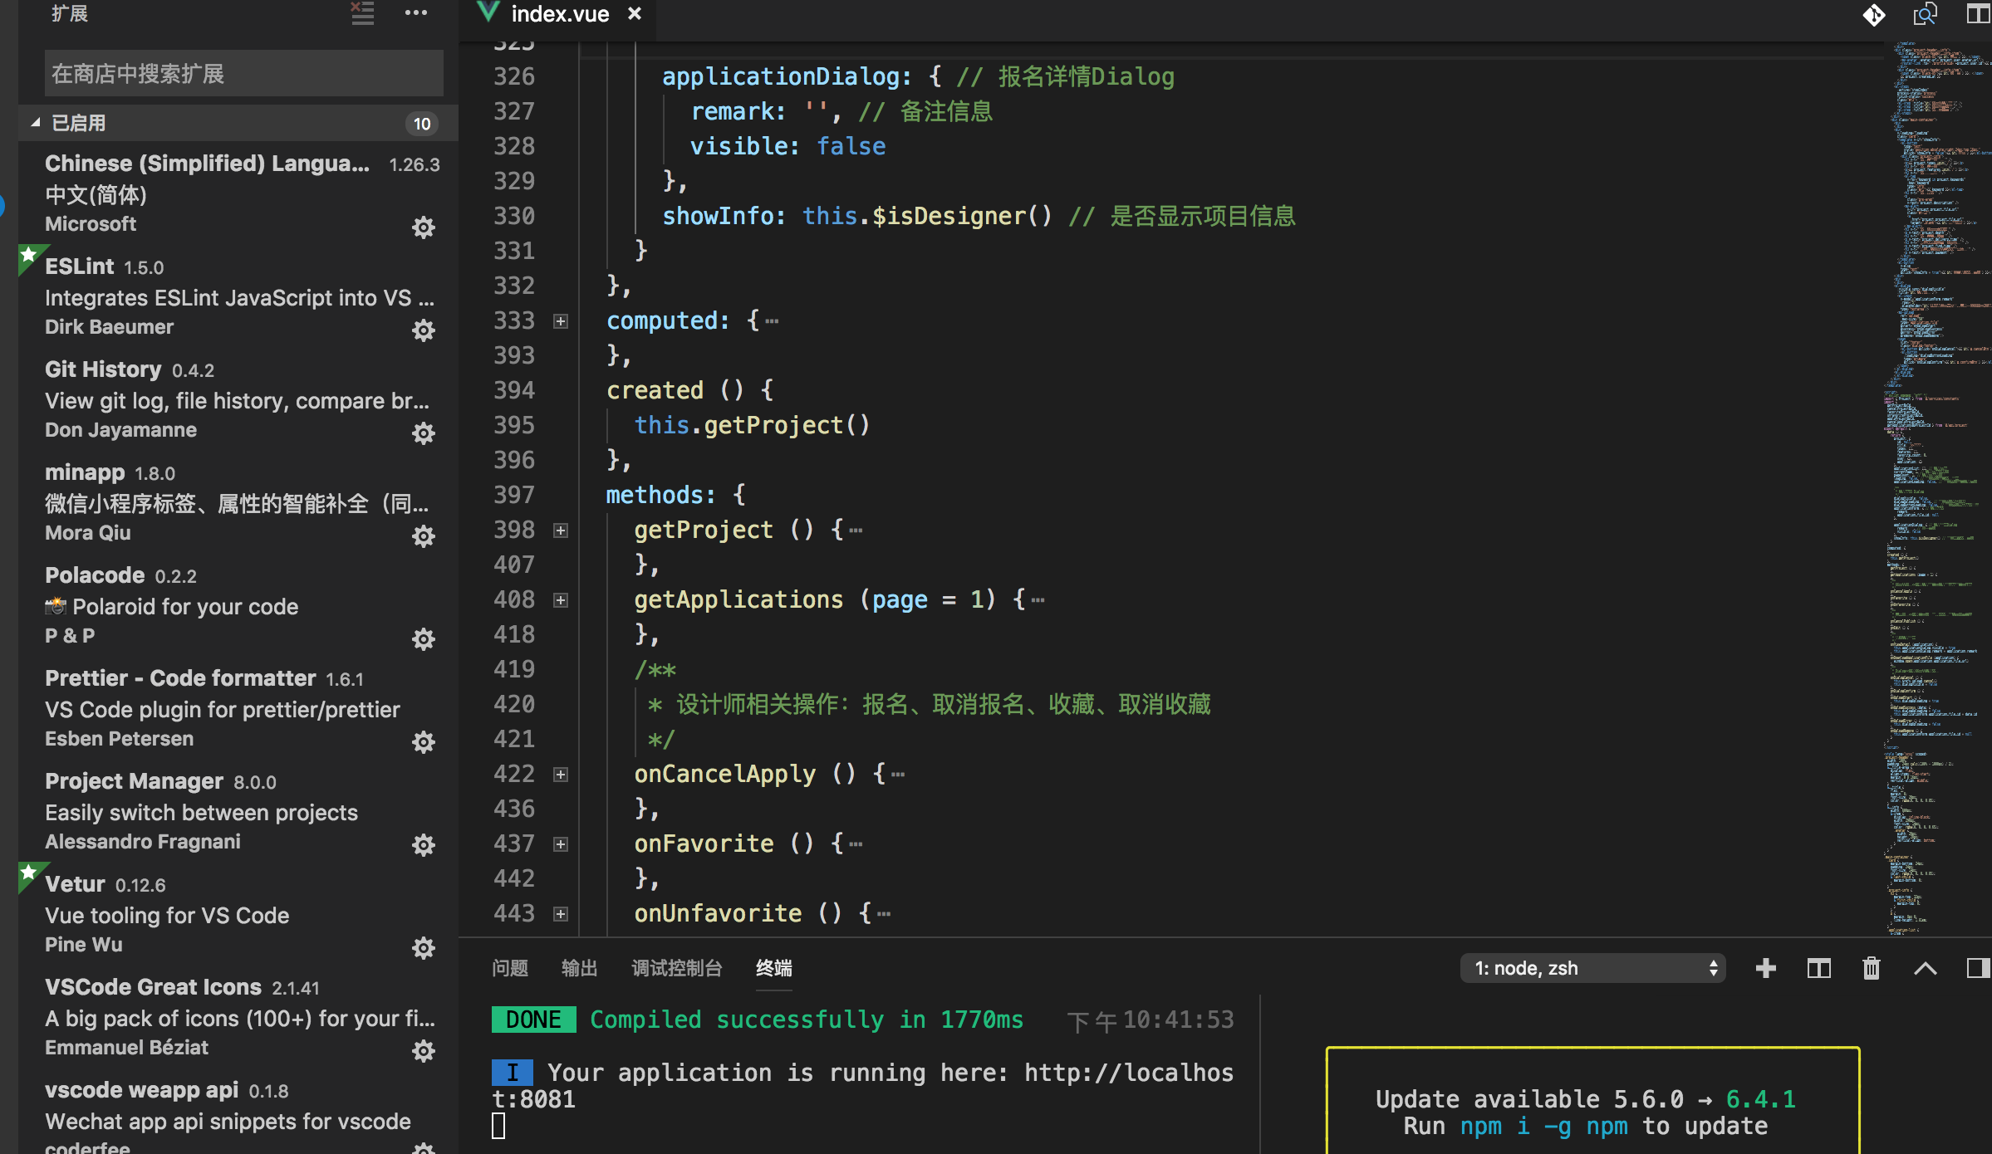Open the search editor icon at top right

point(1926,14)
